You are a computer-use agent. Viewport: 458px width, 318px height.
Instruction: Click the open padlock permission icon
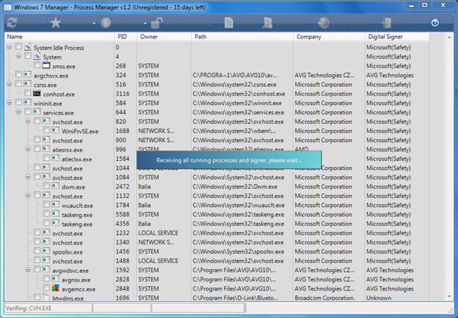(x=157, y=23)
